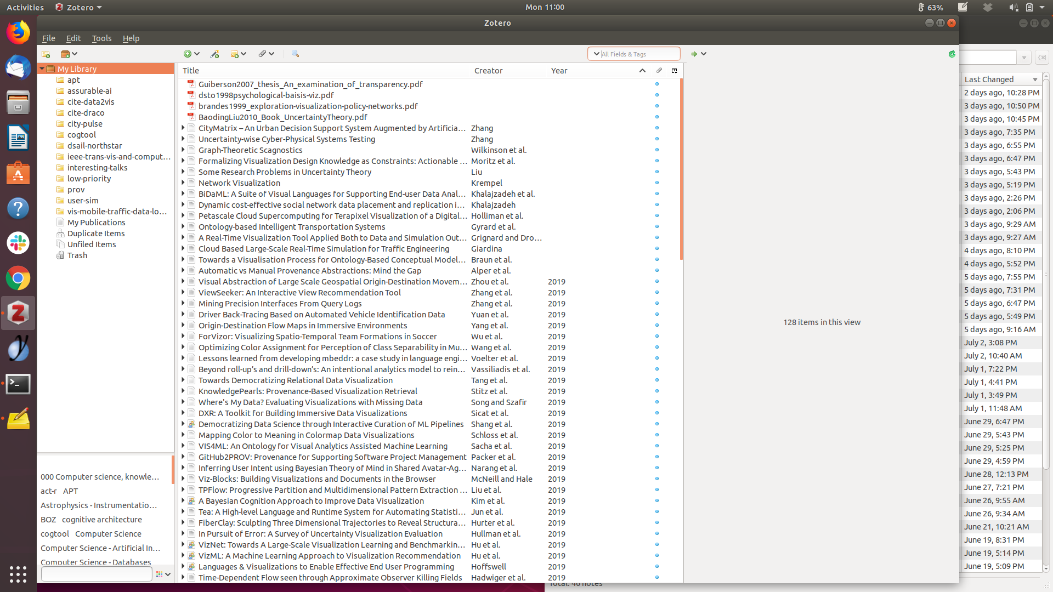The width and height of the screenshot is (1053, 592).
Task: Sort items by Creator column header
Action: point(488,70)
